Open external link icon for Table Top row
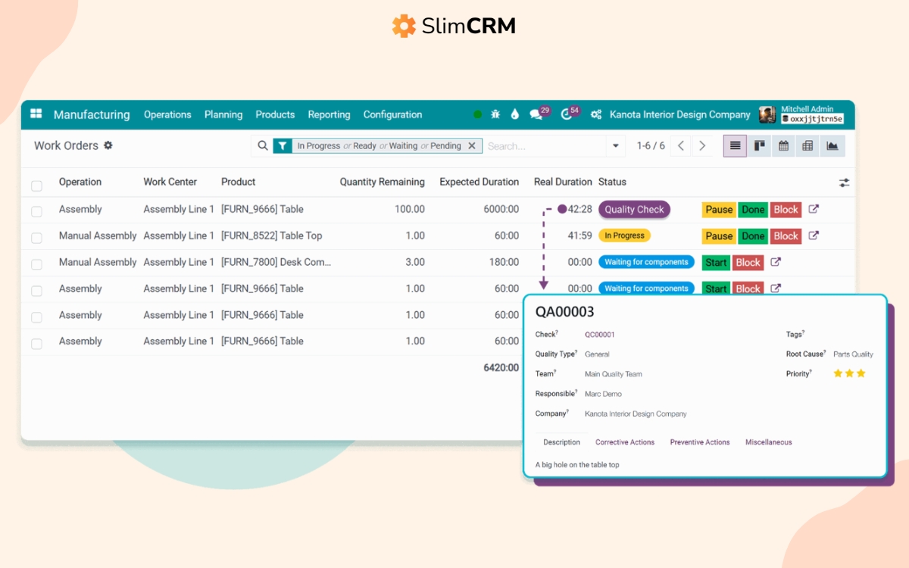Screen dimensions: 909x568 click(x=814, y=236)
